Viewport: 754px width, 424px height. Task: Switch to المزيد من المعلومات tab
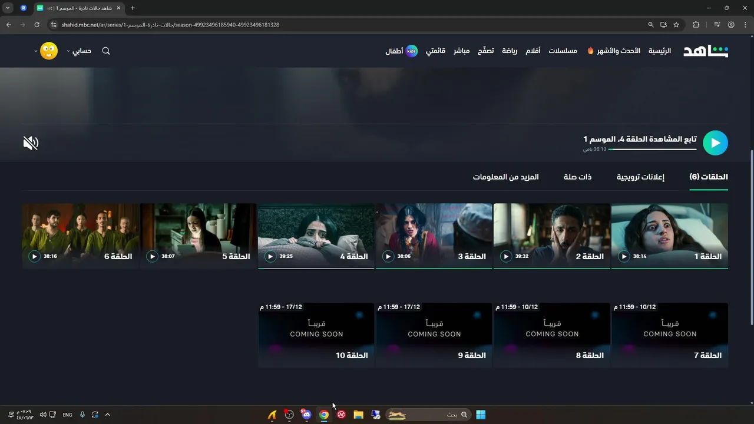pos(505,177)
